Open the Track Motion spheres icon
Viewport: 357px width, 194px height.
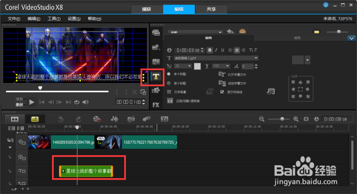[x=146, y=119]
